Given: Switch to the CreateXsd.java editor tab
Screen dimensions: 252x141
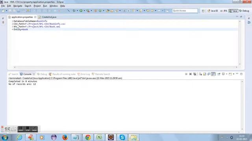Looking at the screenshot, I should point(48,17).
